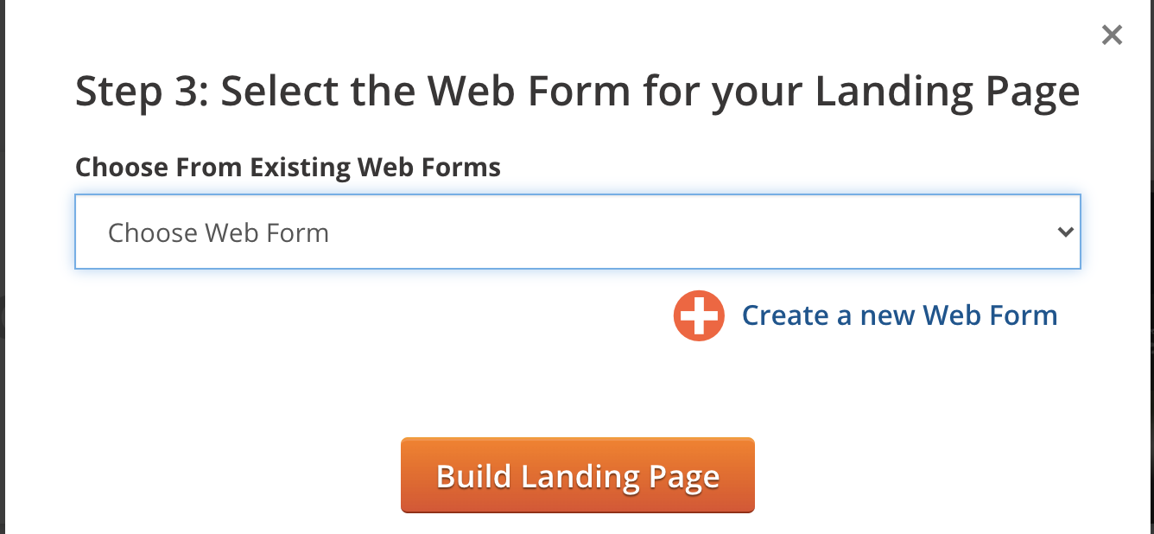Screen dimensions: 1154x534
Task: Start building the landing page
Action: (578, 475)
